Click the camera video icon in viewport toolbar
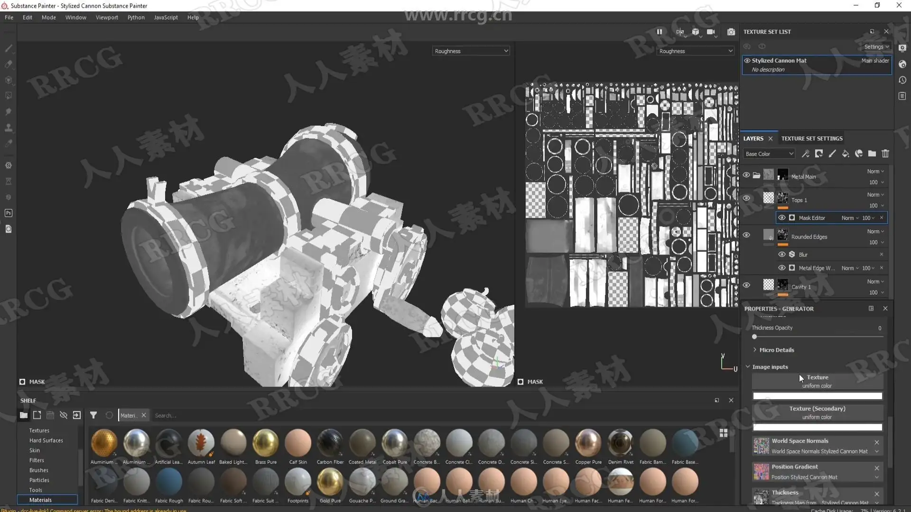The width and height of the screenshot is (911, 512). pyautogui.click(x=711, y=32)
